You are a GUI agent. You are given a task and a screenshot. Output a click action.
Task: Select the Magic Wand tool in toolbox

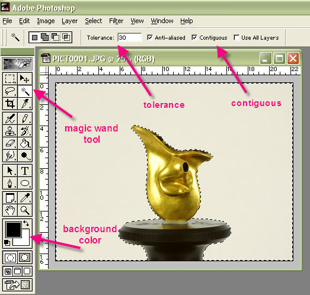25,91
